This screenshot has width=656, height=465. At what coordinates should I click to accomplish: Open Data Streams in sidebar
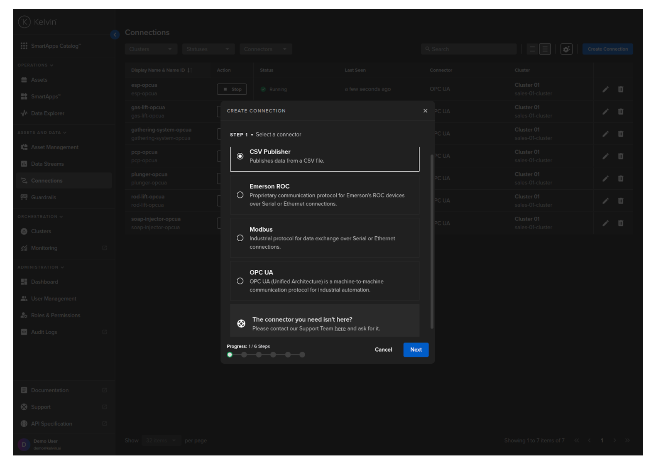(47, 164)
